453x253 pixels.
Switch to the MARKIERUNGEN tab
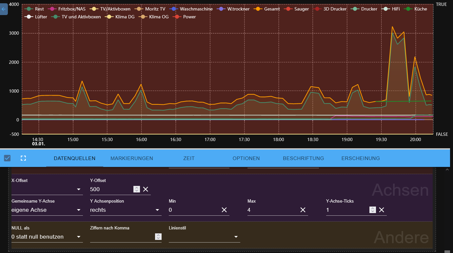pos(132,158)
